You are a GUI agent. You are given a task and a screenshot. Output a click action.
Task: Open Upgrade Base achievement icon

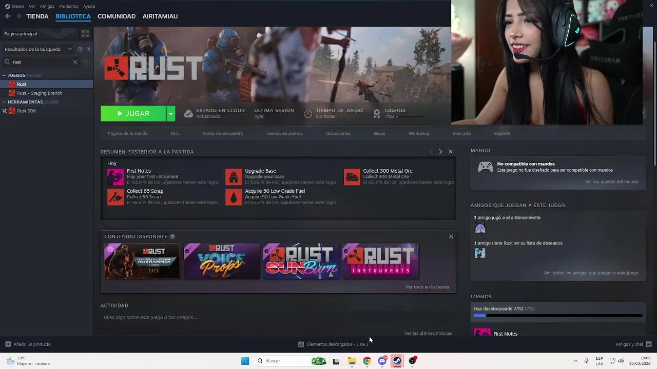(x=234, y=177)
